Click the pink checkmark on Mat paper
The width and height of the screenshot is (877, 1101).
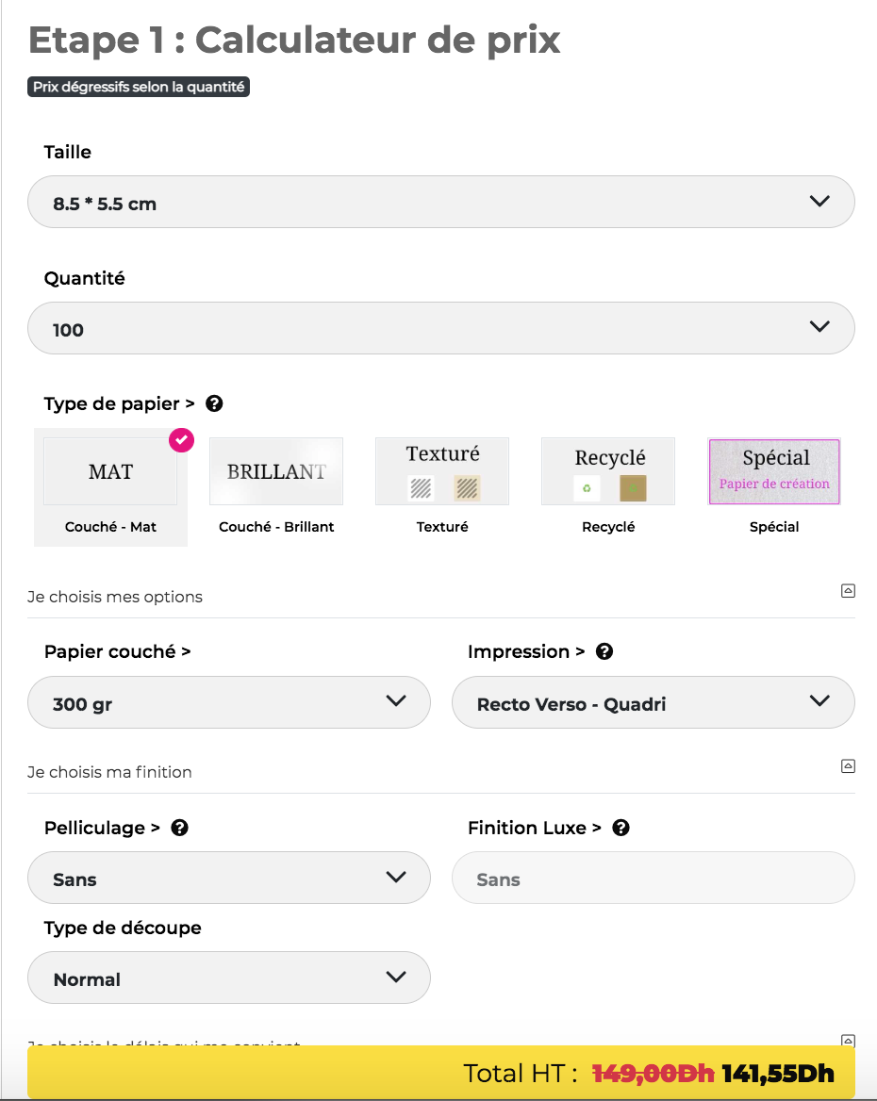(x=181, y=440)
